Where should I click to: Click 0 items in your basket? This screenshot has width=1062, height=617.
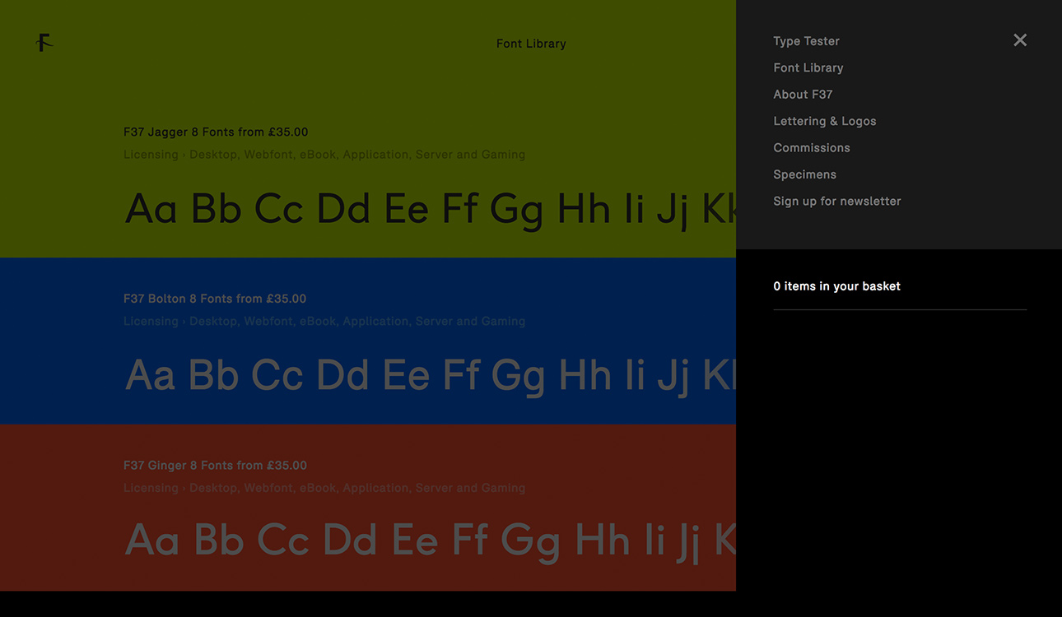[836, 286]
